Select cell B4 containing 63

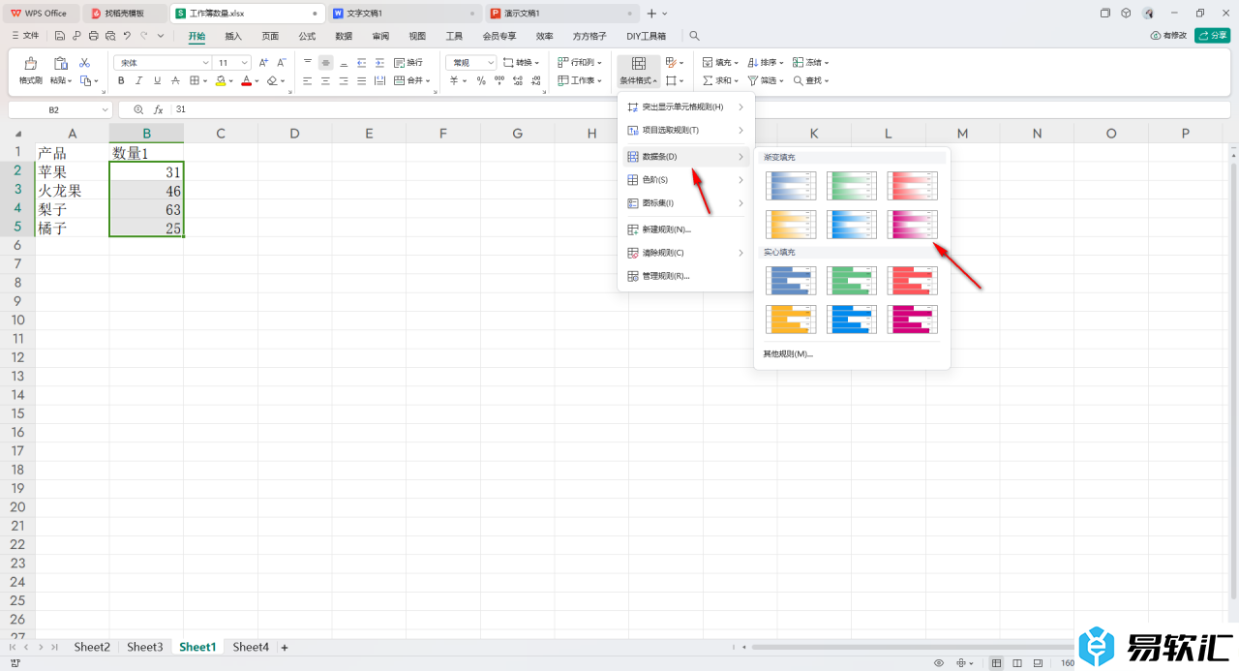click(146, 209)
